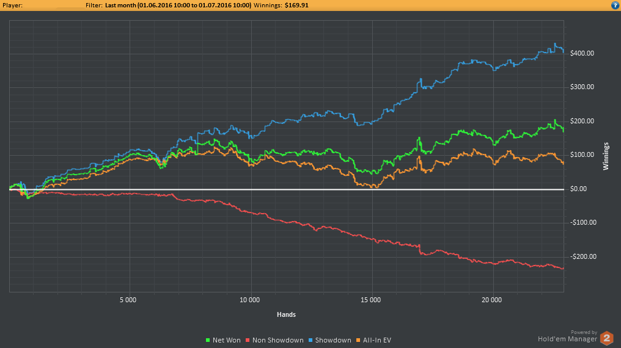Toggle the Net Won legend entry
The image size is (621, 348).
[223, 340]
